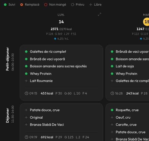Toggle status dot of Monday's Boisson amande sans sucres

(x=26, y=66)
